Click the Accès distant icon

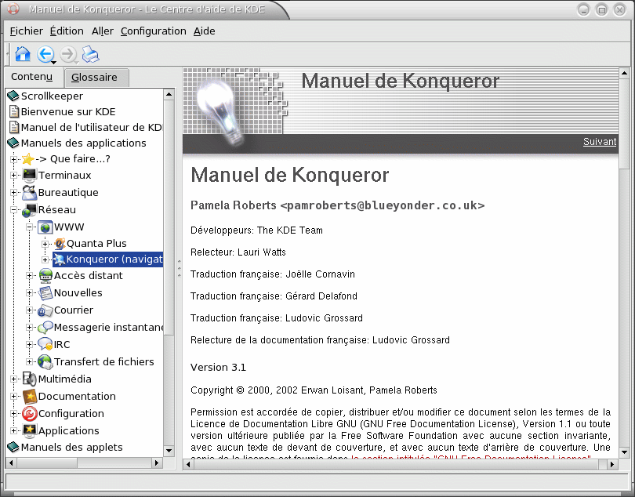45,275
